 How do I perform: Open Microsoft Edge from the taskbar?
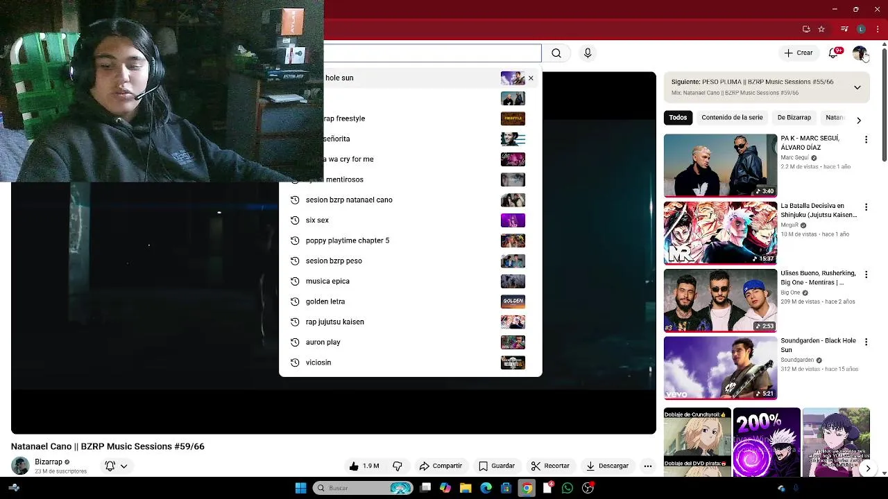(x=486, y=488)
